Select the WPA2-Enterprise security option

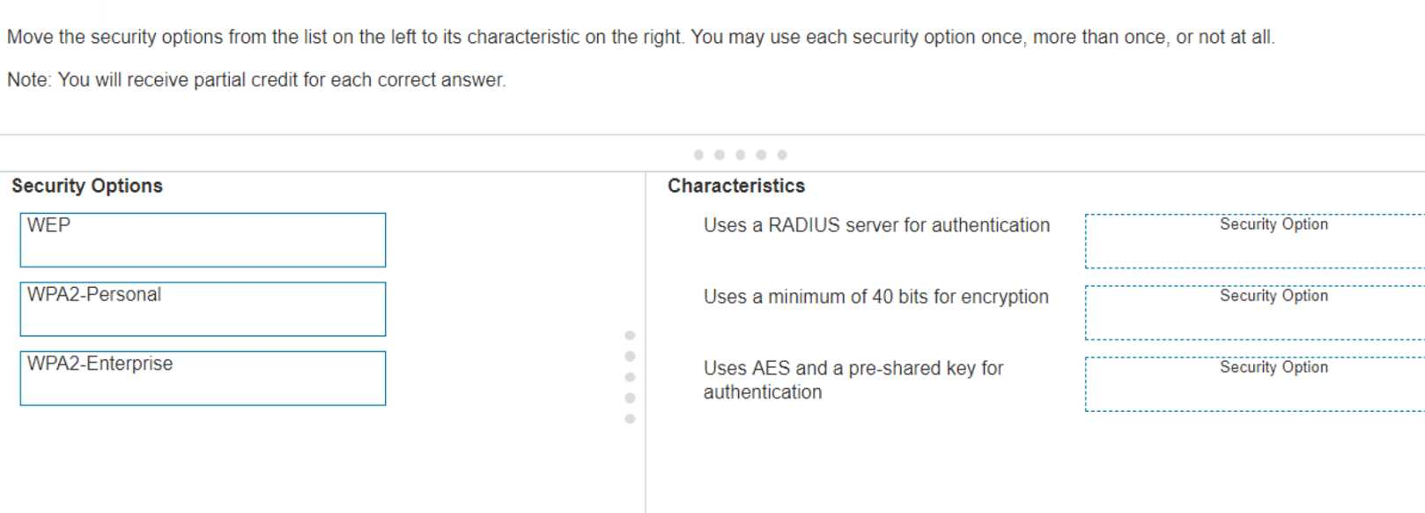click(x=203, y=378)
